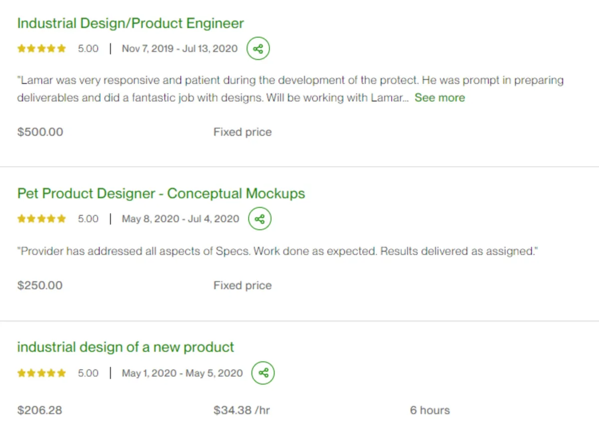
Task: Click the Nov 7, 2019 - Jul 13, 2020 dates
Action: [x=180, y=49]
